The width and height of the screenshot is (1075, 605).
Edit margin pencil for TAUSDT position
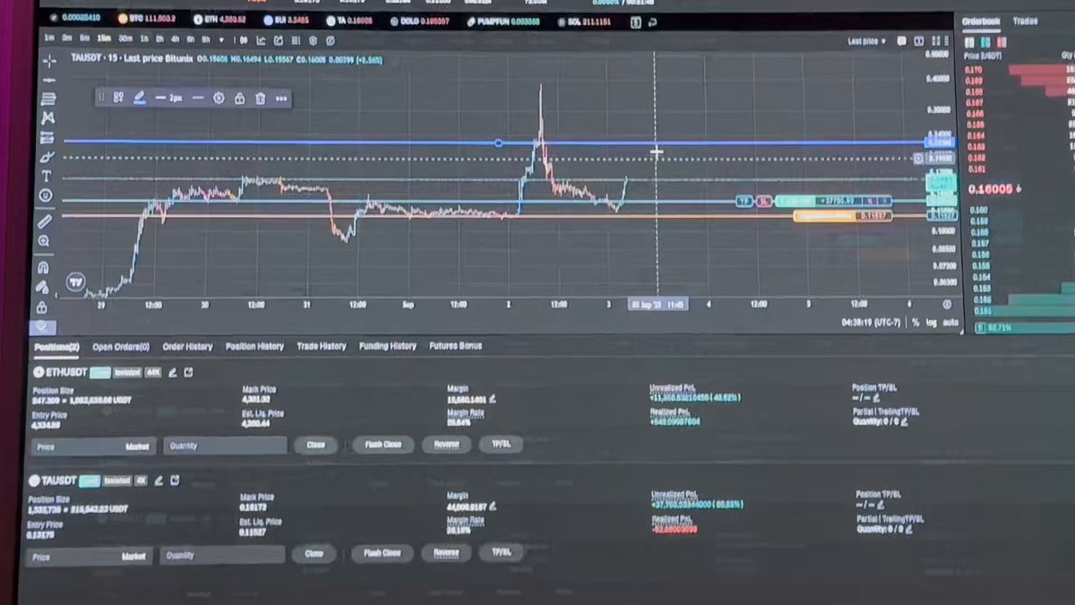pyautogui.click(x=493, y=507)
